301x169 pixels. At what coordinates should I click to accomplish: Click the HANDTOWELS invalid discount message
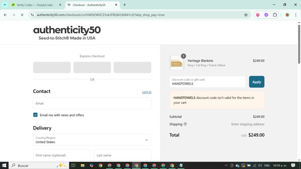[217, 100]
